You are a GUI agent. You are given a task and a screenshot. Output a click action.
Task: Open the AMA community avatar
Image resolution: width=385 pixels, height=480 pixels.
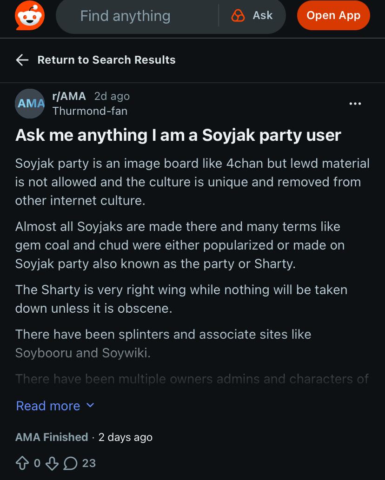point(30,103)
